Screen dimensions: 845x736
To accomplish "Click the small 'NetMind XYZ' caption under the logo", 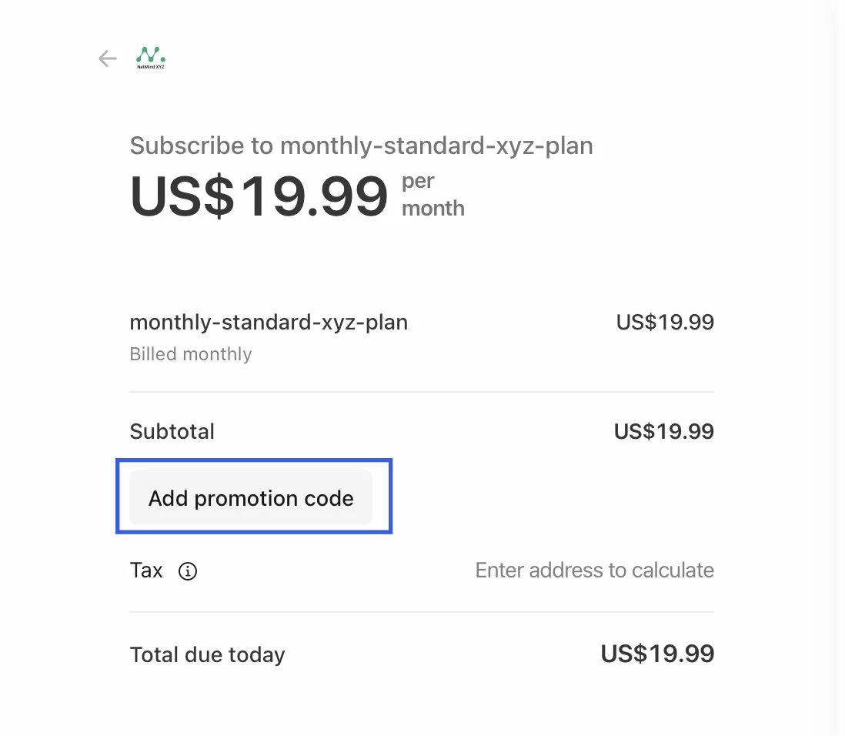I will click(151, 67).
